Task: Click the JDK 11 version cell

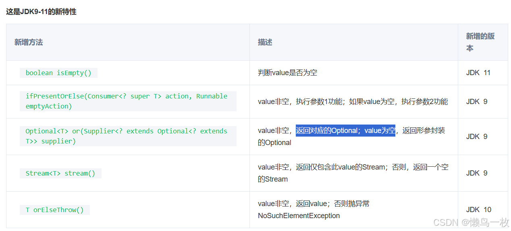Action: [478, 73]
